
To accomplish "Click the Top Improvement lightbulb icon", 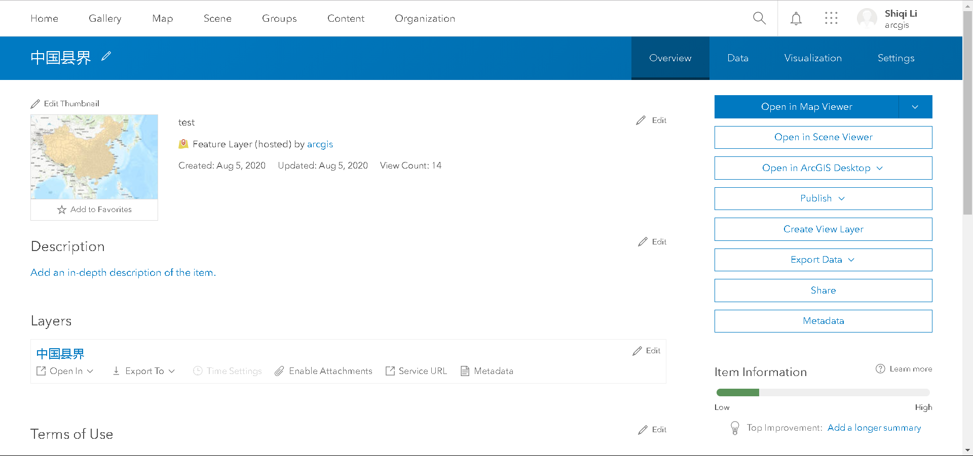I will click(735, 428).
